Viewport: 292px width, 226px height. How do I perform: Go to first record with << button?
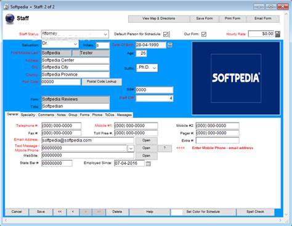[x=60, y=212]
